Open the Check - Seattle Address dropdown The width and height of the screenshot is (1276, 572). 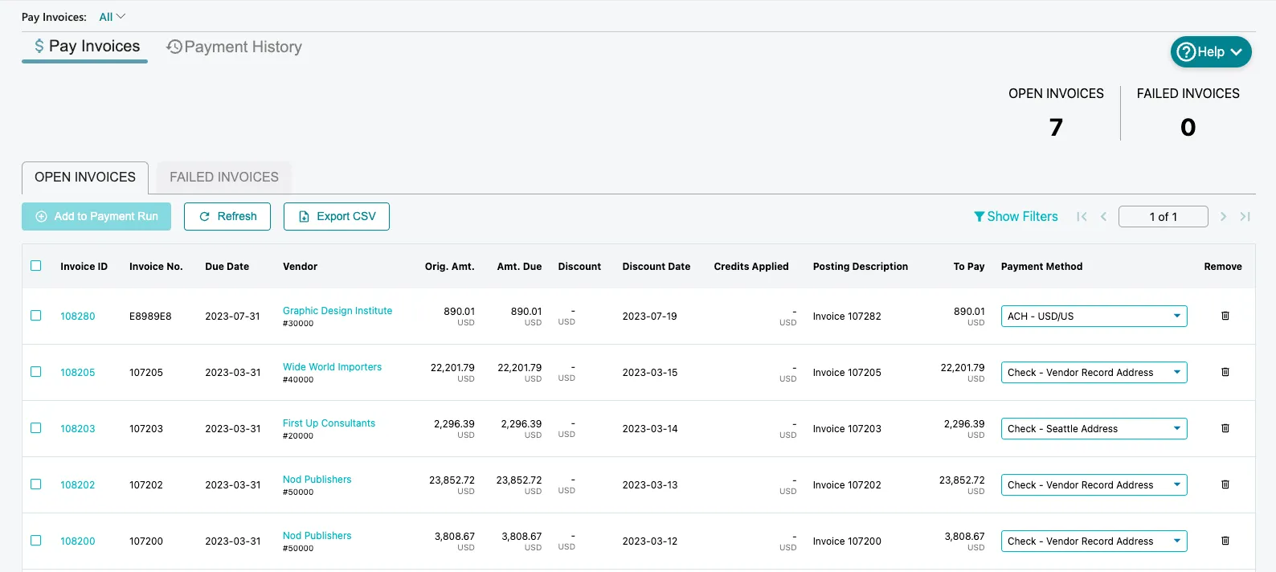click(x=1094, y=428)
